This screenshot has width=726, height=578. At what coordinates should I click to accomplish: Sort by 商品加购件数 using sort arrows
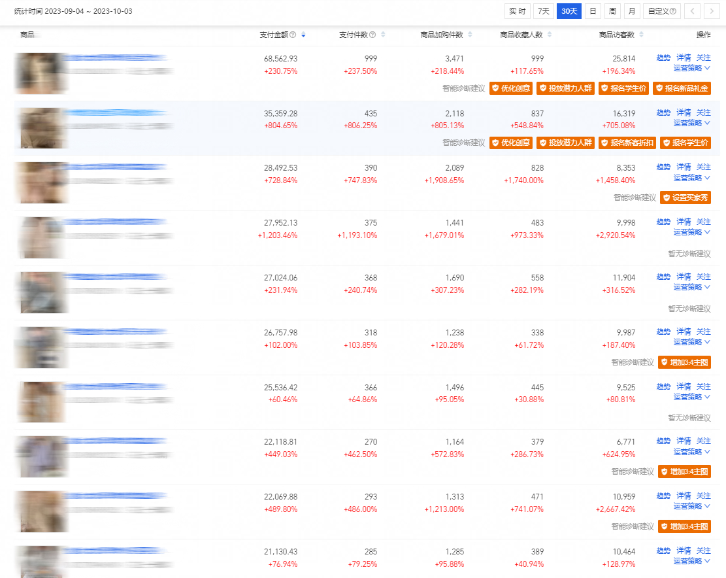(x=470, y=35)
